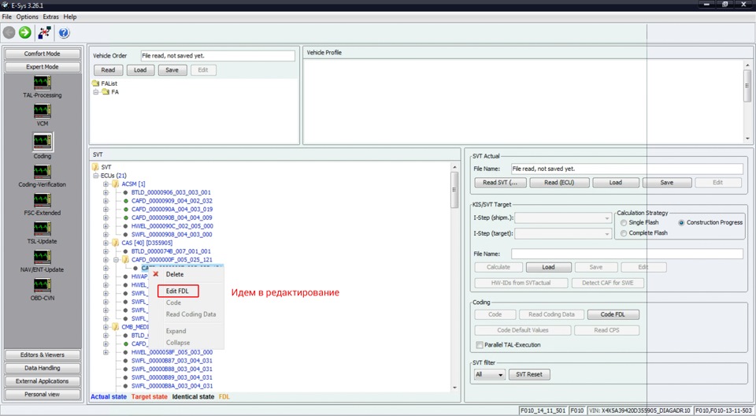The width and height of the screenshot is (756, 416).
Task: Select Single Flash radio button
Action: click(624, 222)
